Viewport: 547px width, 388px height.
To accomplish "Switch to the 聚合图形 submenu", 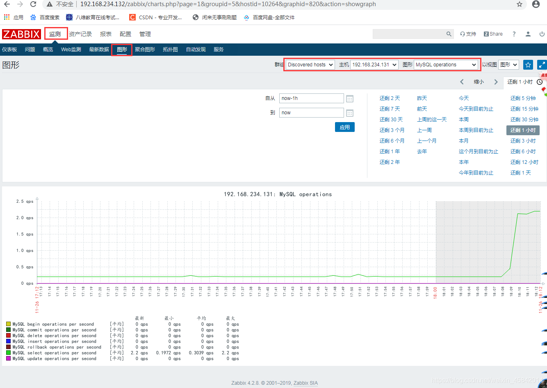I will 145,50.
